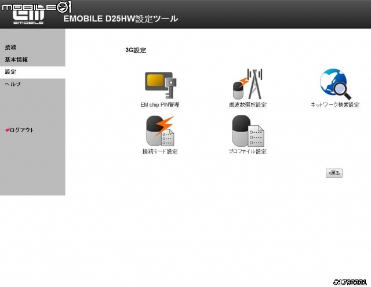This screenshot has height=287, width=371.
Task: Click the プロファイル設定 text label
Action: pos(248,151)
